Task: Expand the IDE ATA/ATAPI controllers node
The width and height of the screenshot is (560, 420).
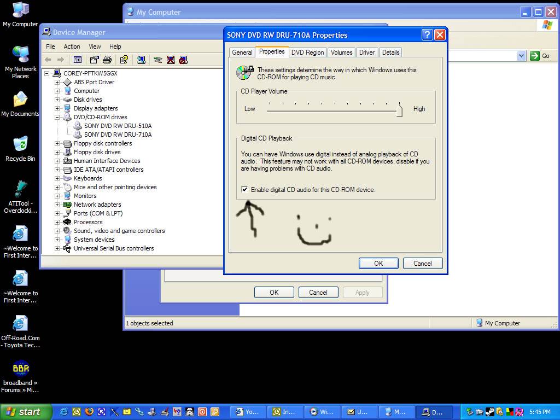Action: (57, 170)
